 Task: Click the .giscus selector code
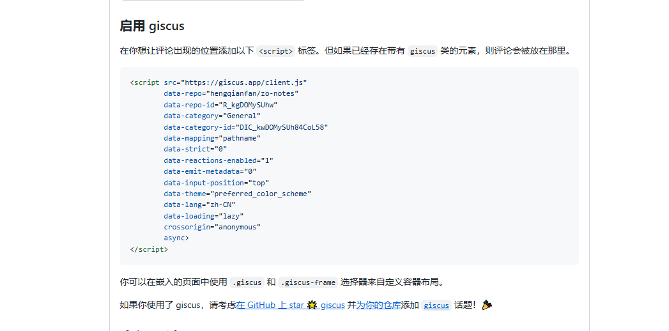[247, 282]
